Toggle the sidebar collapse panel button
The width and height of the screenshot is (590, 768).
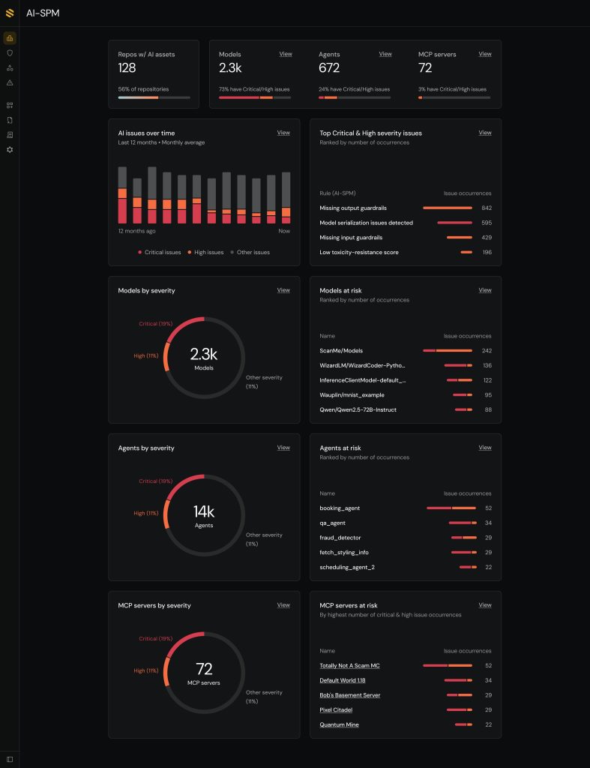10,759
